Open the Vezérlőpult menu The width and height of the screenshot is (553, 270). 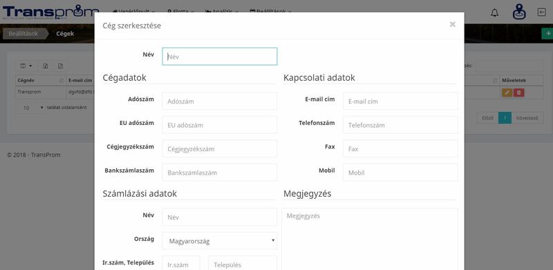pyautogui.click(x=134, y=12)
